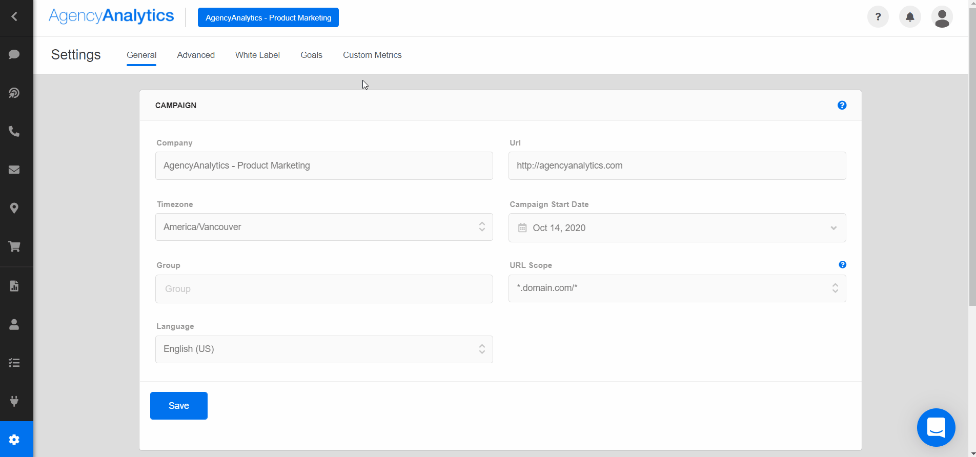976x457 pixels.
Task: Click Campaign section help icon
Action: [842, 105]
